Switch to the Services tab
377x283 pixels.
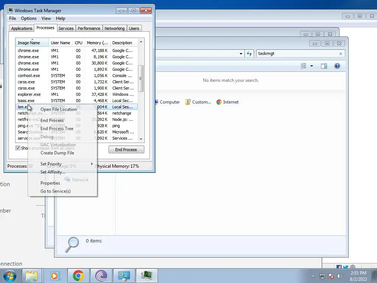click(66, 28)
